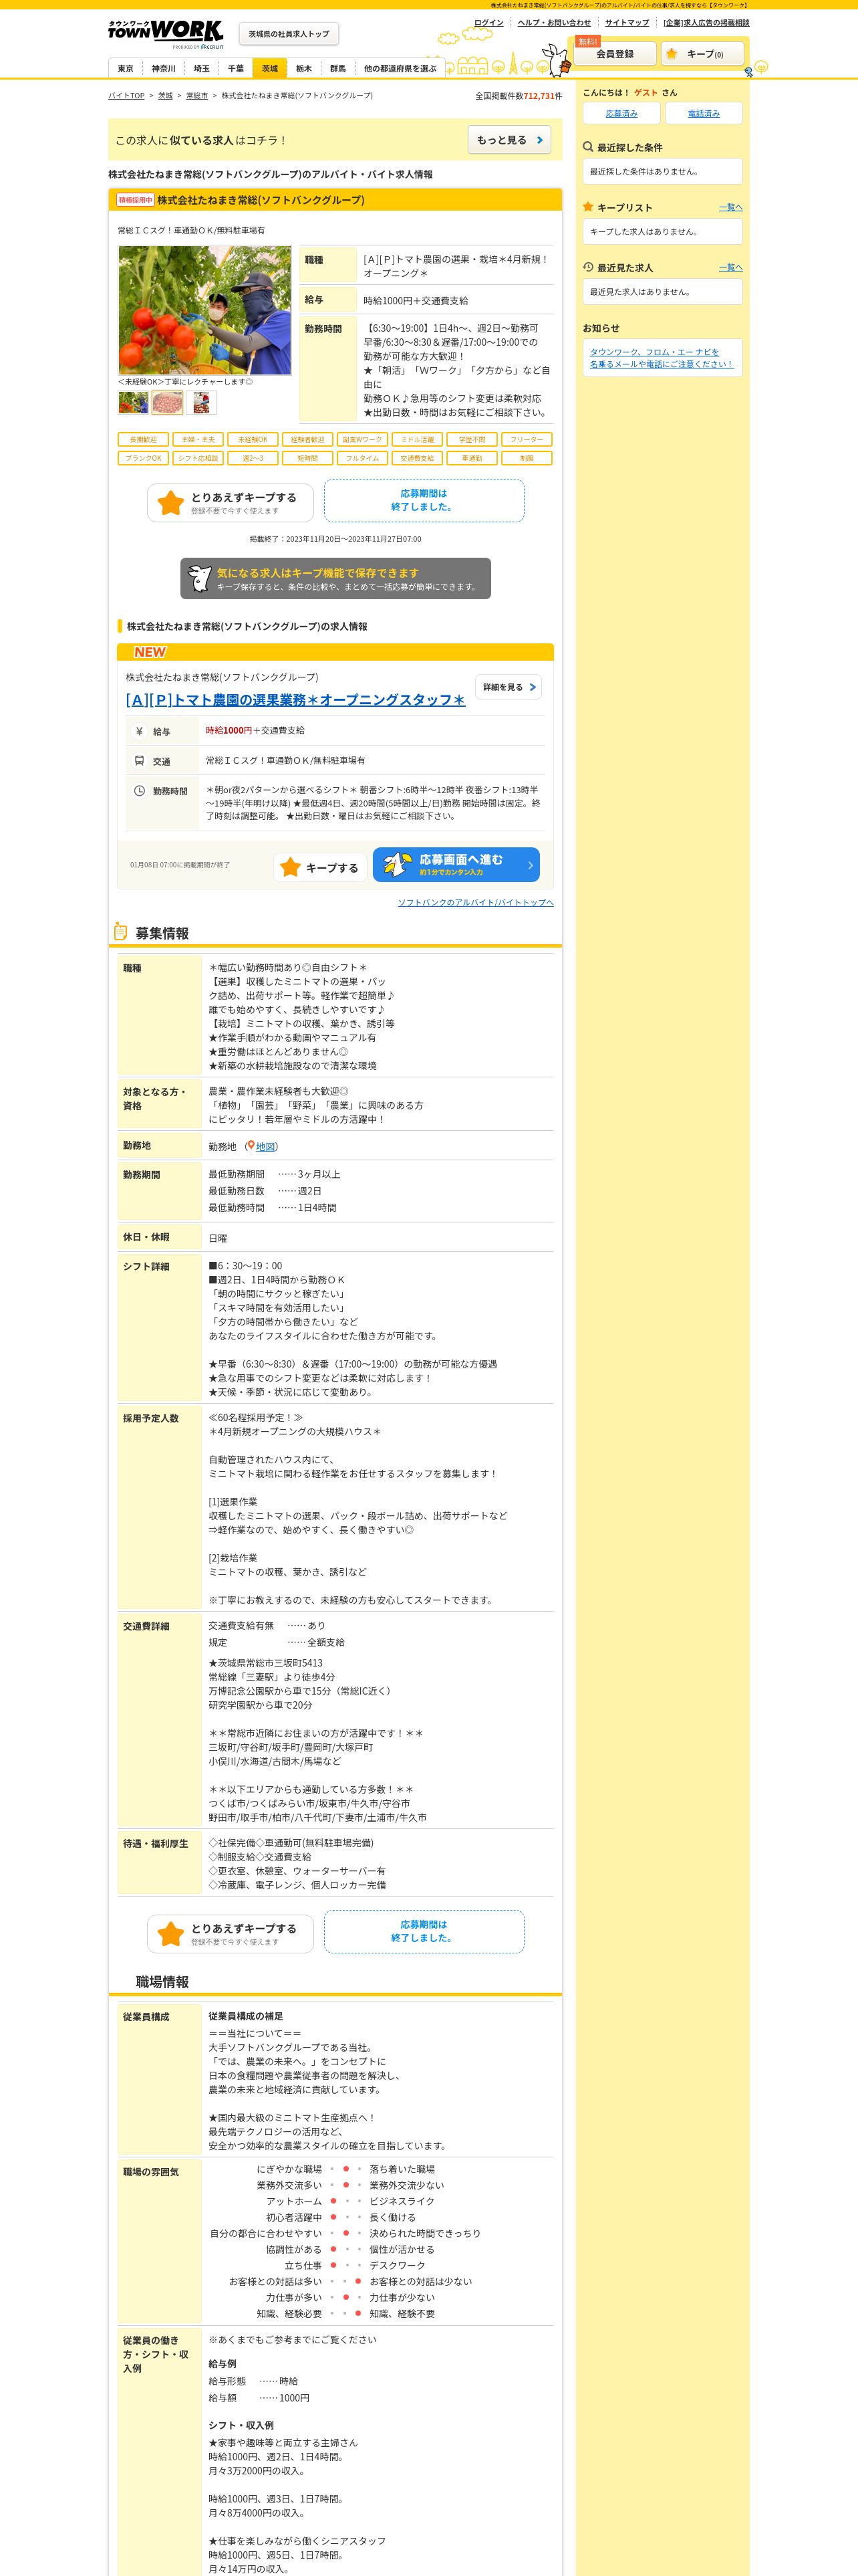858x2576 pixels.
Task: Go to 茨城 breadcrumb link
Action: [x=165, y=96]
